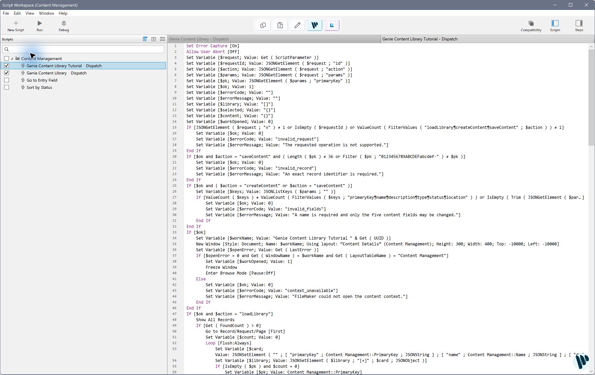This screenshot has width=595, height=375.
Task: Click the scrollbar down arrow
Action: [591, 371]
